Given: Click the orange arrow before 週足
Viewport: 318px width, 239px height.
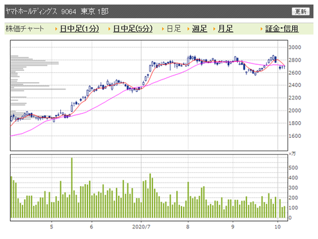Looking at the screenshot, I should (x=188, y=29).
